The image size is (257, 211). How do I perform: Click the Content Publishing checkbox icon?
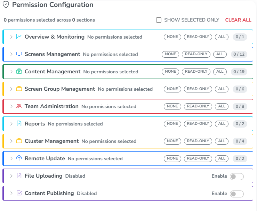pyautogui.click(x=19, y=193)
